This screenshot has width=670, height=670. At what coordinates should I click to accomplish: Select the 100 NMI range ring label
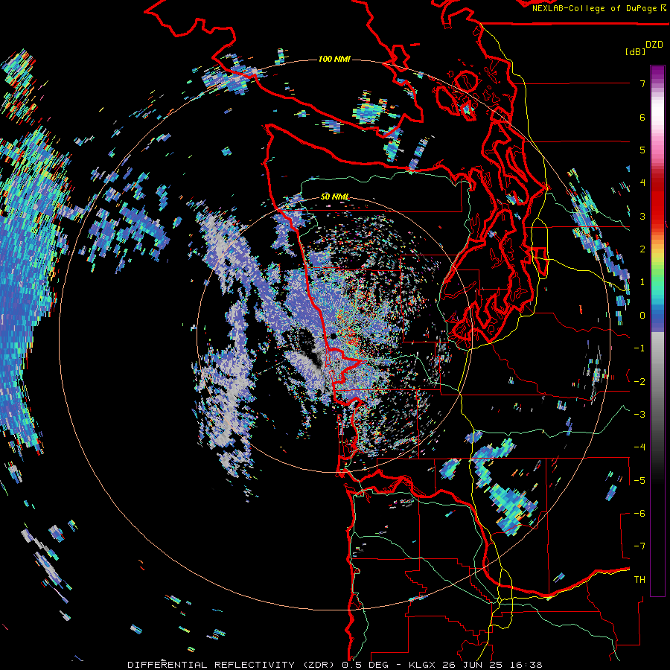[x=334, y=59]
